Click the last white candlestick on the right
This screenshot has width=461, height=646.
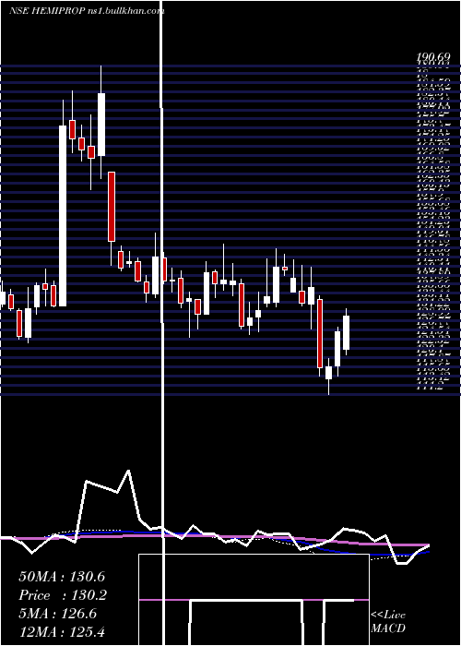point(346,333)
